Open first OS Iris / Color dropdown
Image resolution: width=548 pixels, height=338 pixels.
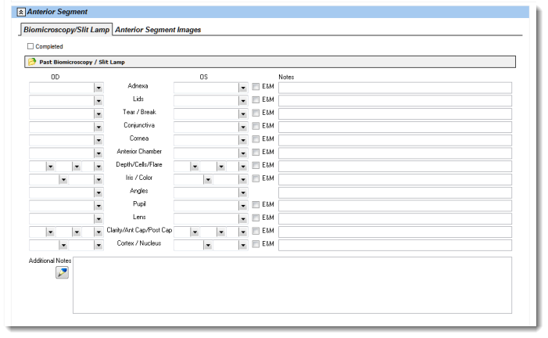[x=208, y=180]
